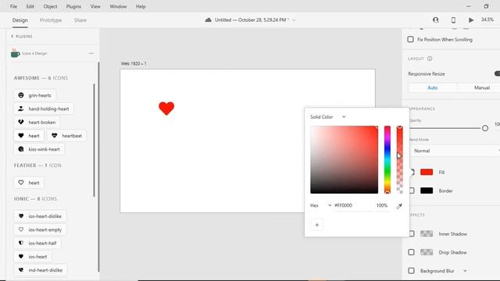This screenshot has height=281, width=500.
Task: Insert the ios-heart-half icon
Action: click(37, 243)
